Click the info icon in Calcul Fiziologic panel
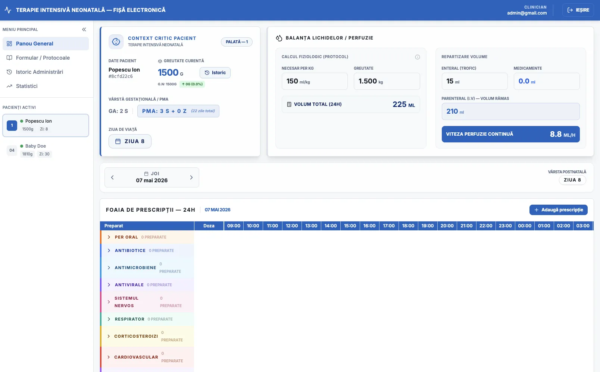 point(418,57)
